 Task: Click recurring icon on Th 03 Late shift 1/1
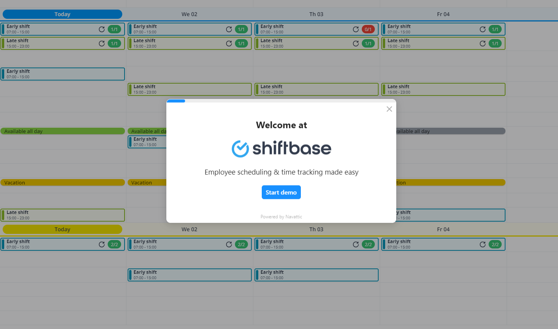click(x=356, y=43)
